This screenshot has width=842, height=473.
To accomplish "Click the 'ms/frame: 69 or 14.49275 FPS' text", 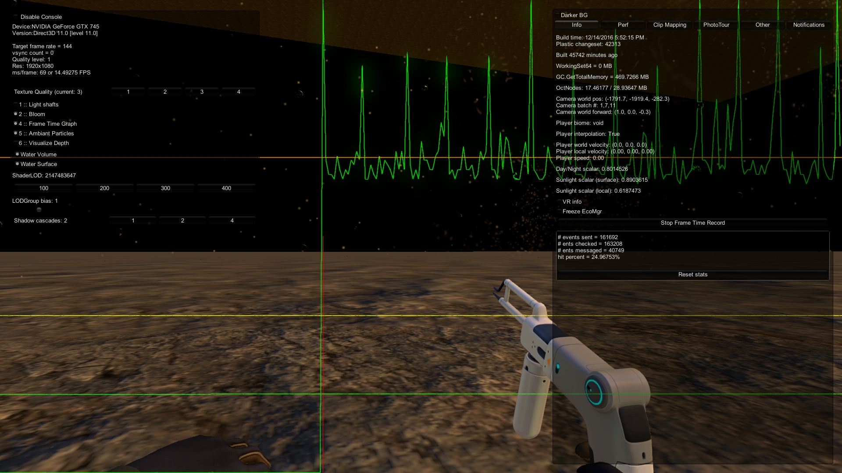I will click(51, 72).
